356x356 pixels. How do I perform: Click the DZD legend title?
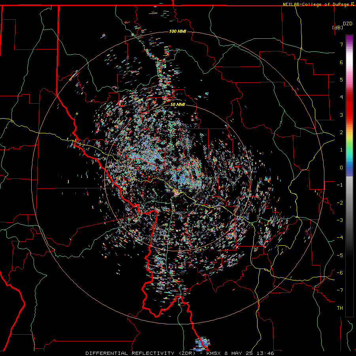[x=347, y=24]
